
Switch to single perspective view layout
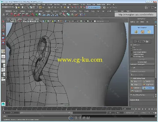coord(3,57)
